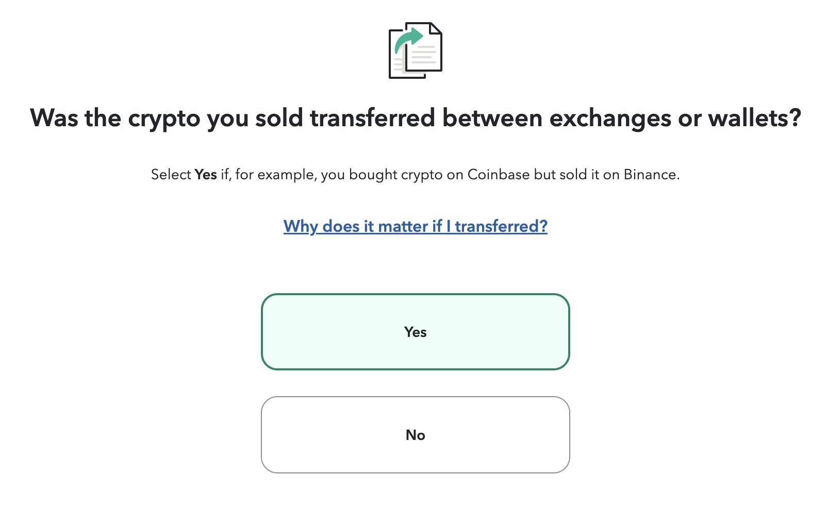This screenshot has width=827, height=510.
Task: Click the page background below the No option
Action: tap(415, 495)
